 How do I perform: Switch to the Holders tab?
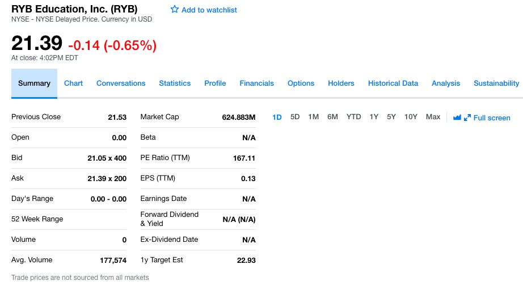tap(341, 83)
